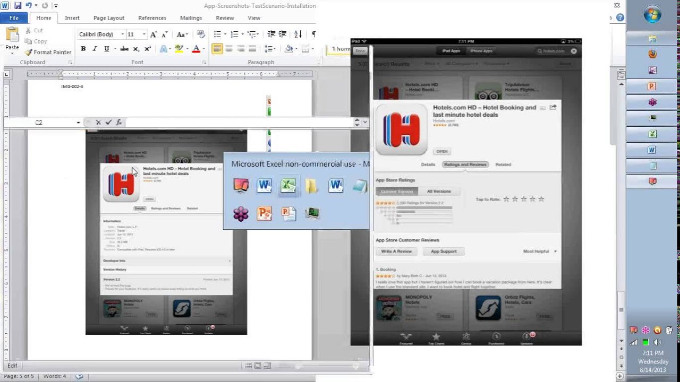
Task: Click the Clear Formatting icon
Action: (x=201, y=34)
